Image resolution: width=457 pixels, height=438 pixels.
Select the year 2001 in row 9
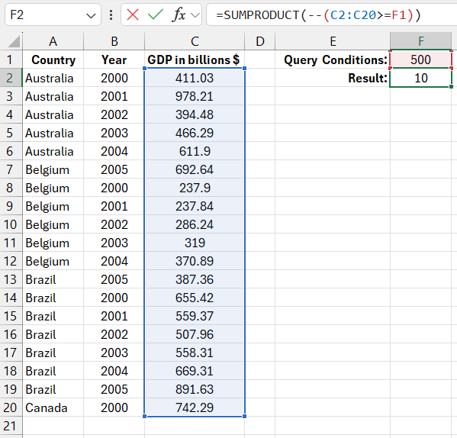pos(114,206)
